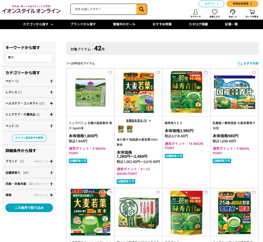Click 店舗受取り可 badge on トップバリュ 青汁
Screen dimensions: 263x242
coord(78,161)
